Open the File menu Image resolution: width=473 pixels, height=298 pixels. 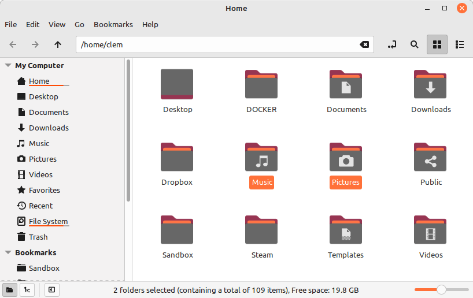(11, 24)
